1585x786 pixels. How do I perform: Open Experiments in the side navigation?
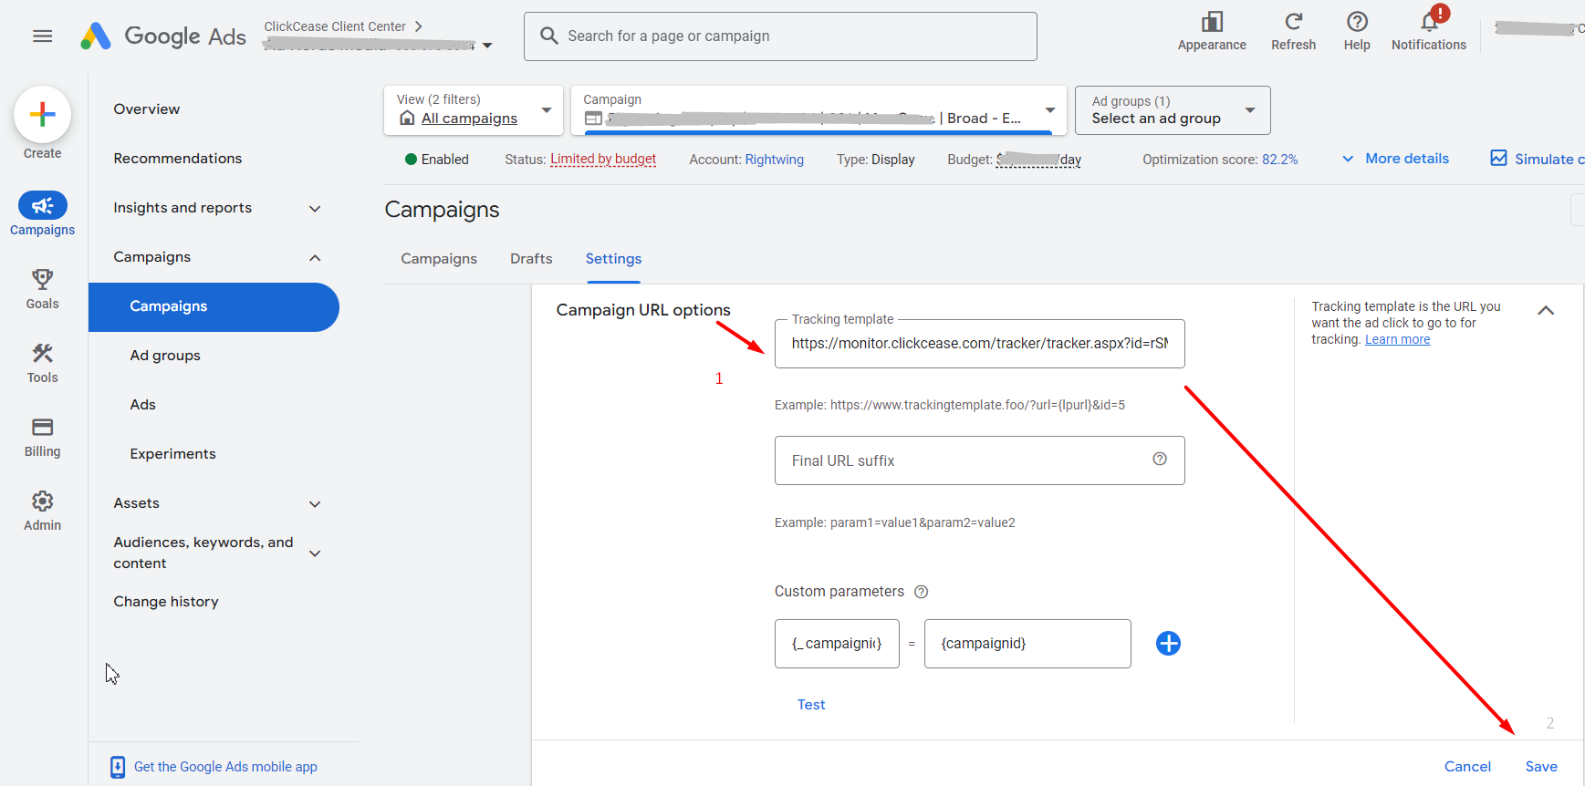[172, 454]
